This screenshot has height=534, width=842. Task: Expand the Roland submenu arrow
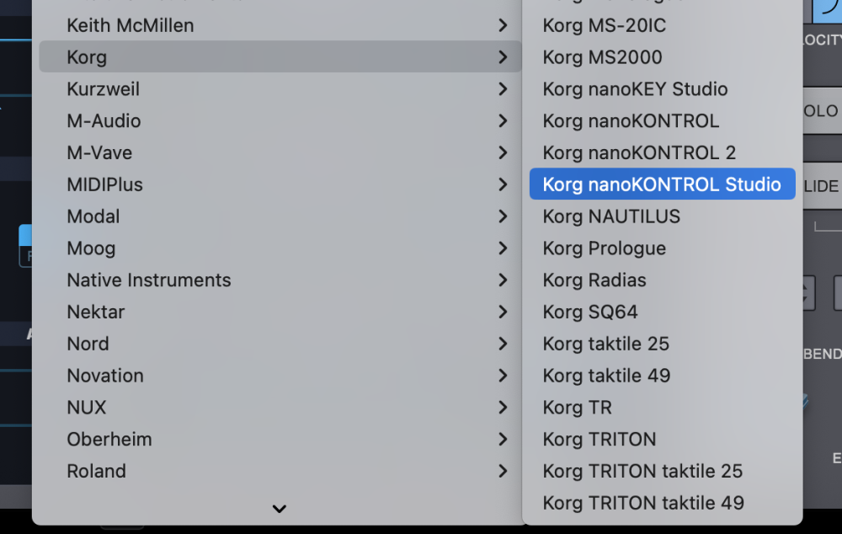[503, 471]
